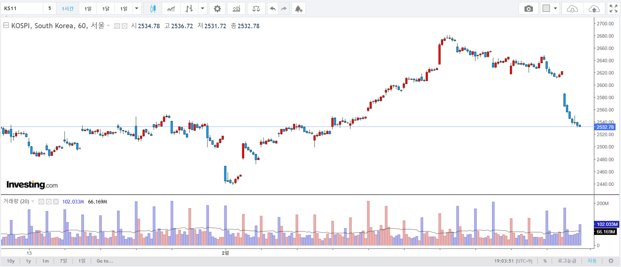Click the 13 date label on time axis
621x267 pixels.
coord(29,253)
